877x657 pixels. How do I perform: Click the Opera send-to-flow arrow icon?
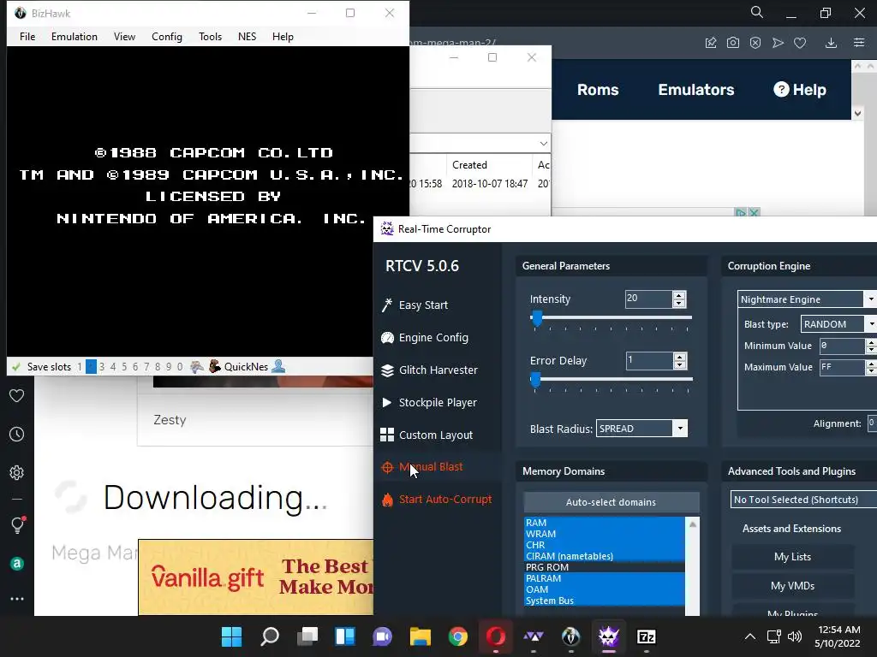pyautogui.click(x=778, y=43)
